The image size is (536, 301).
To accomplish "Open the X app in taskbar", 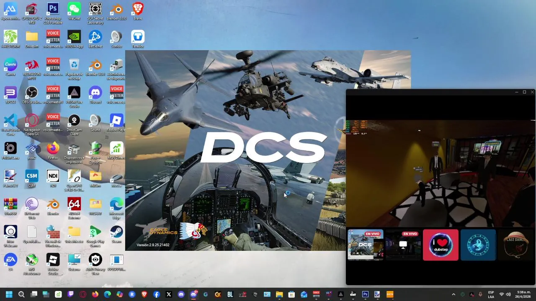I will click(x=169, y=294).
